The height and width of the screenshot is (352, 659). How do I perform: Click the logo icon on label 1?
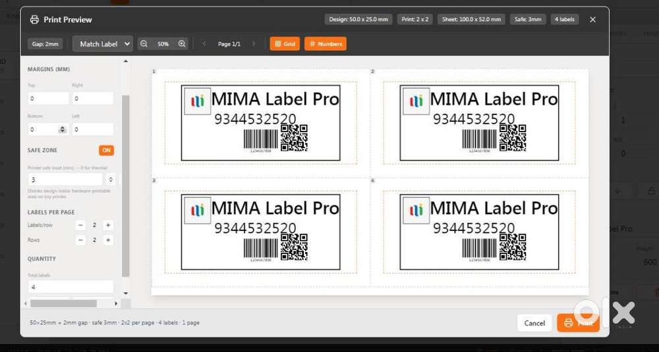[198, 101]
